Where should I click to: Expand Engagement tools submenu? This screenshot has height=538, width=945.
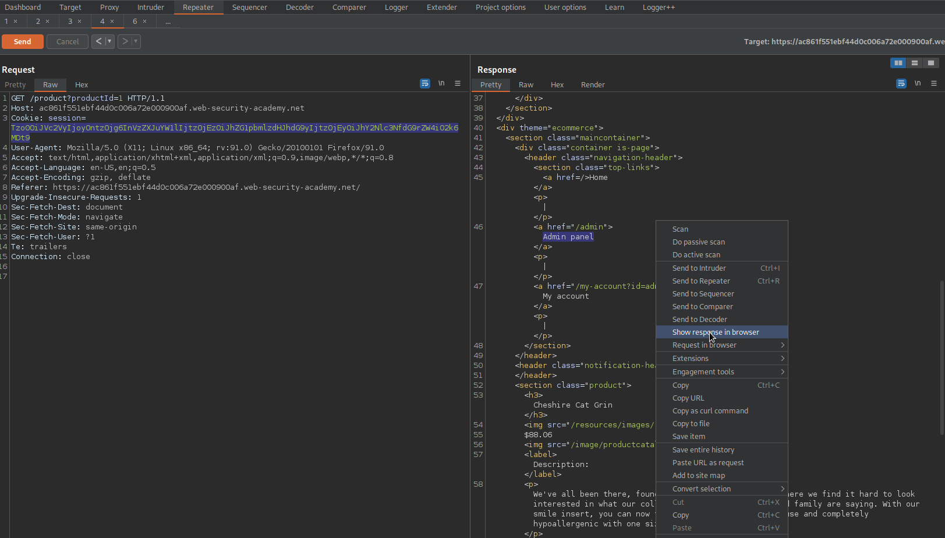(x=722, y=372)
